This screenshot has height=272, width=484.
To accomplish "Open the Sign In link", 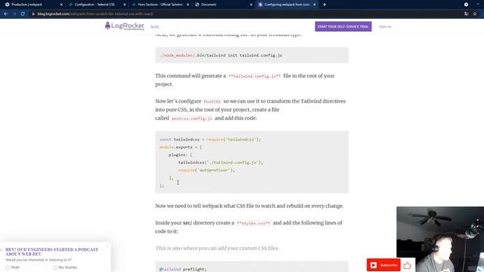I will pyautogui.click(x=385, y=27).
